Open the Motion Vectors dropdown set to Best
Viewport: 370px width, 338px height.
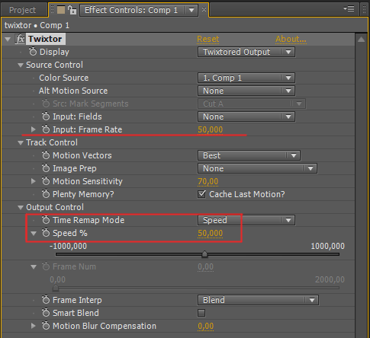point(249,155)
